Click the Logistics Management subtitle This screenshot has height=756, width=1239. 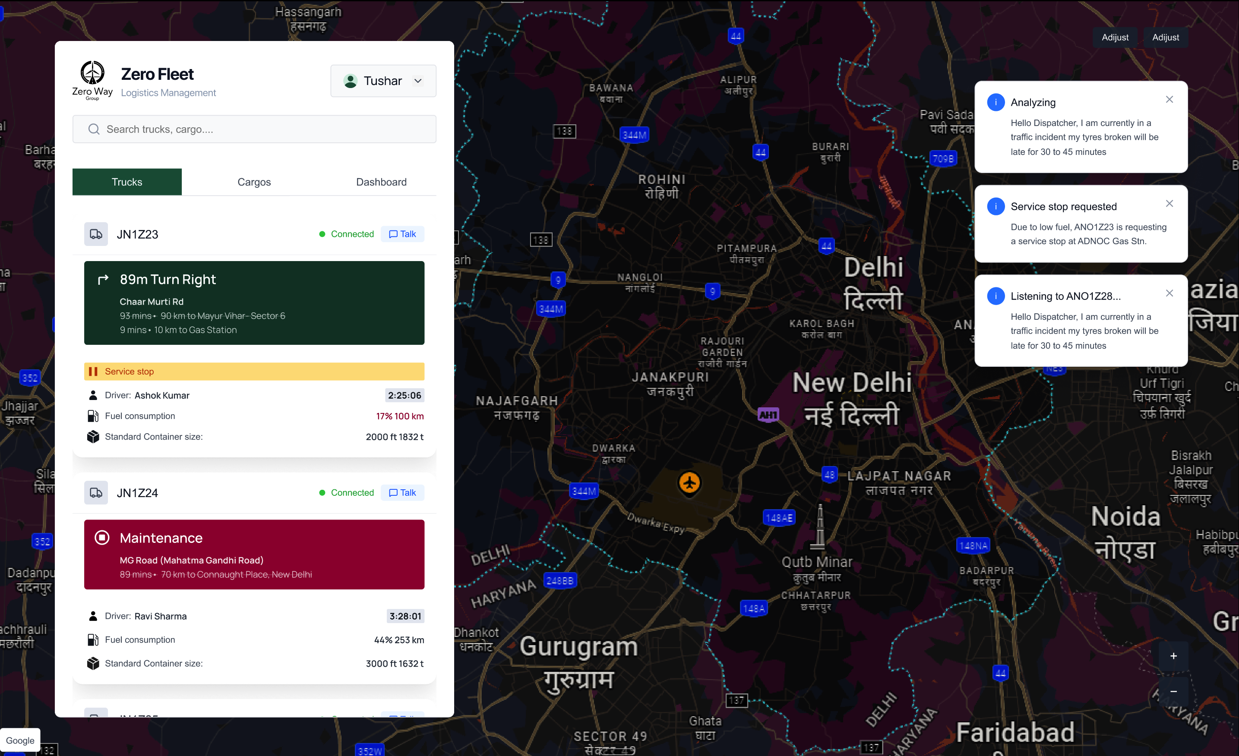click(x=168, y=92)
